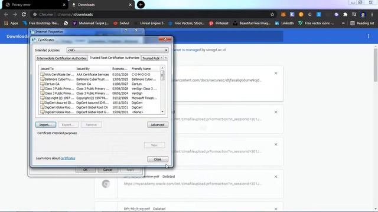Click the Downloads page vertical scrollbar
The width and height of the screenshot is (378, 212).
(376, 65)
